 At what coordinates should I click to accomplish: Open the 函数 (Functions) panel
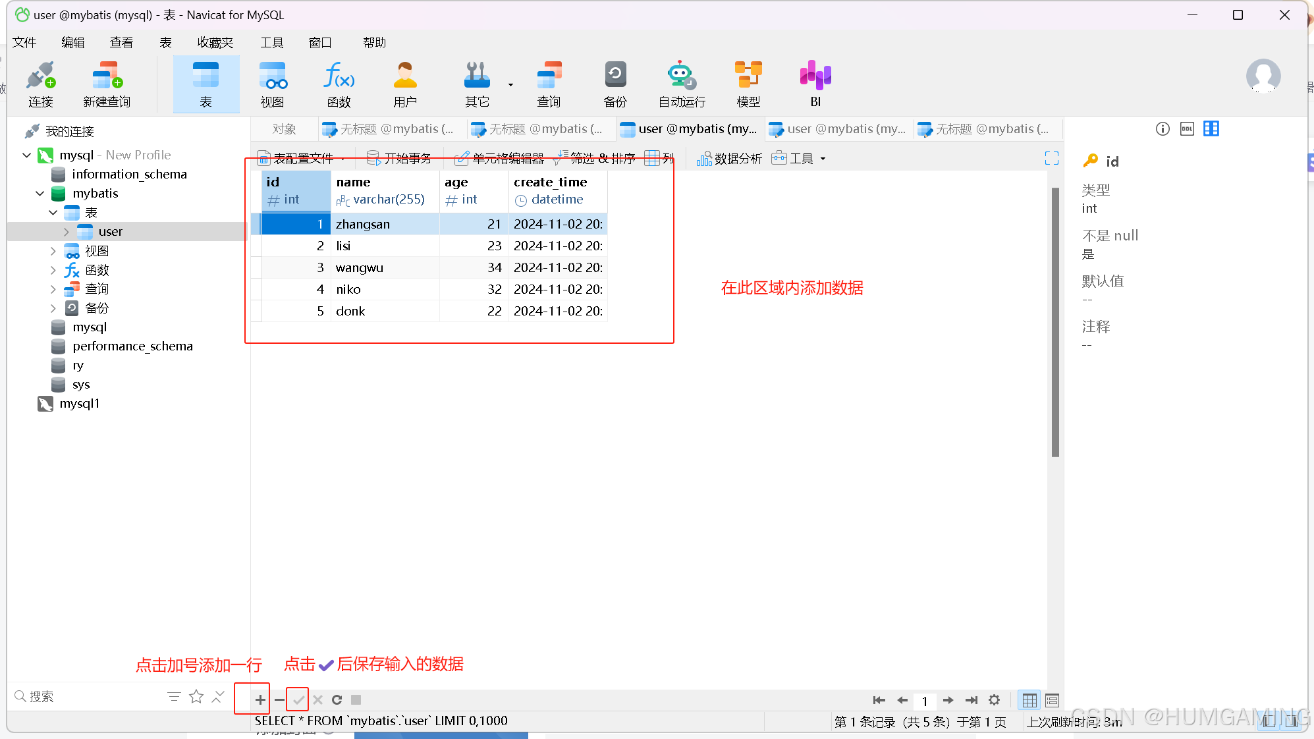click(339, 84)
